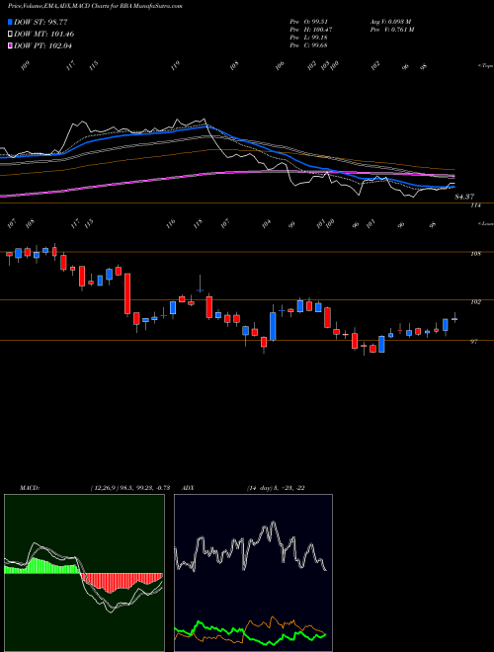Click the 'Avg V: 0.693 M' volume text
Image resolution: width=494 pixels, height=652 pixels.
[x=390, y=21]
